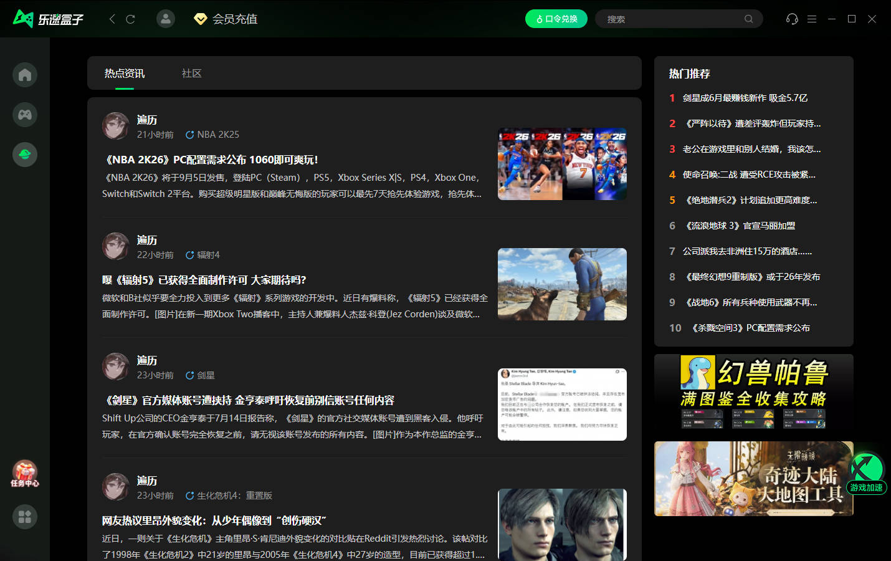Switch to the 社区 tab
Viewport: 891px width, 561px height.
(191, 73)
